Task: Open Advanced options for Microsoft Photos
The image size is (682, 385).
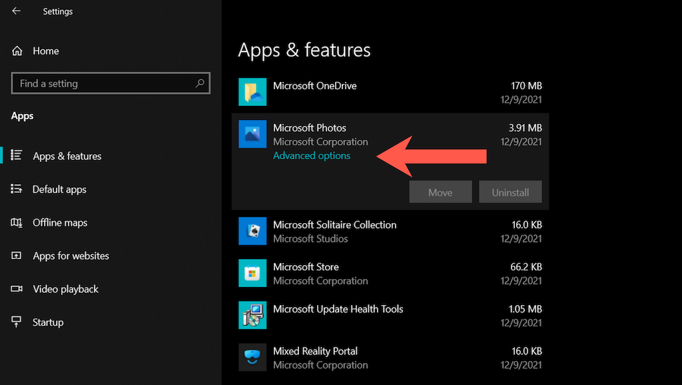Action: (x=311, y=156)
